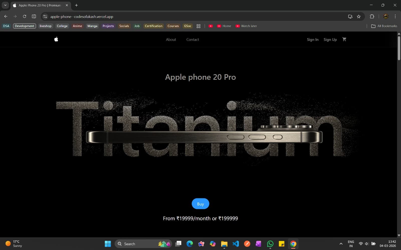This screenshot has width=401, height=250.
Task: Open the unlabeled YouTube bookmark icon
Action: pos(211,26)
